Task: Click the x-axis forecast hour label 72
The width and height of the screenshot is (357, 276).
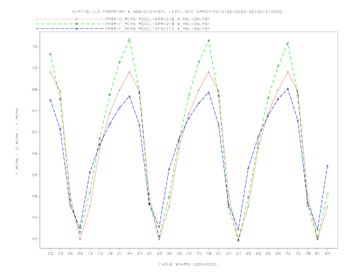Action: coord(288,253)
